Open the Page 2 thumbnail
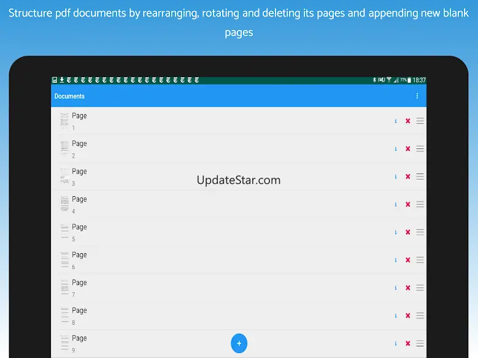Image resolution: width=478 pixels, height=358 pixels. [x=64, y=149]
